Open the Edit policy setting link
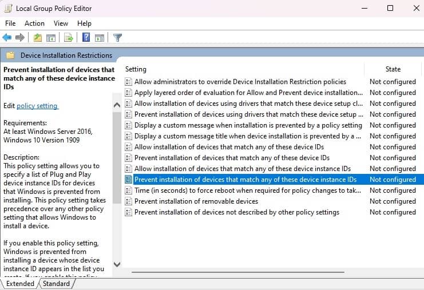The height and width of the screenshot is (290, 424). click(37, 106)
